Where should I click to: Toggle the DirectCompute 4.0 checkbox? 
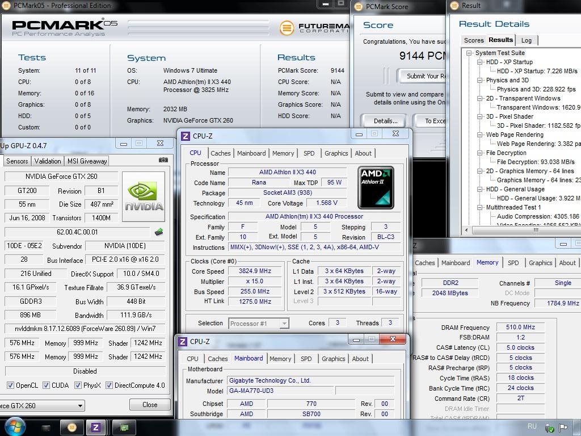(x=109, y=385)
